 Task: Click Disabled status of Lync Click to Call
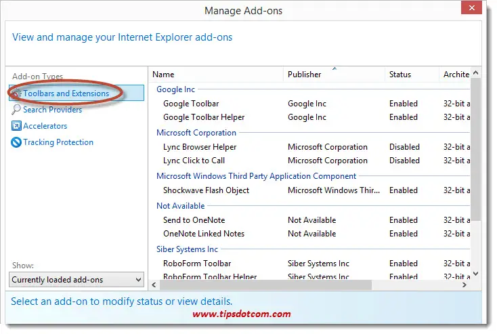404,161
